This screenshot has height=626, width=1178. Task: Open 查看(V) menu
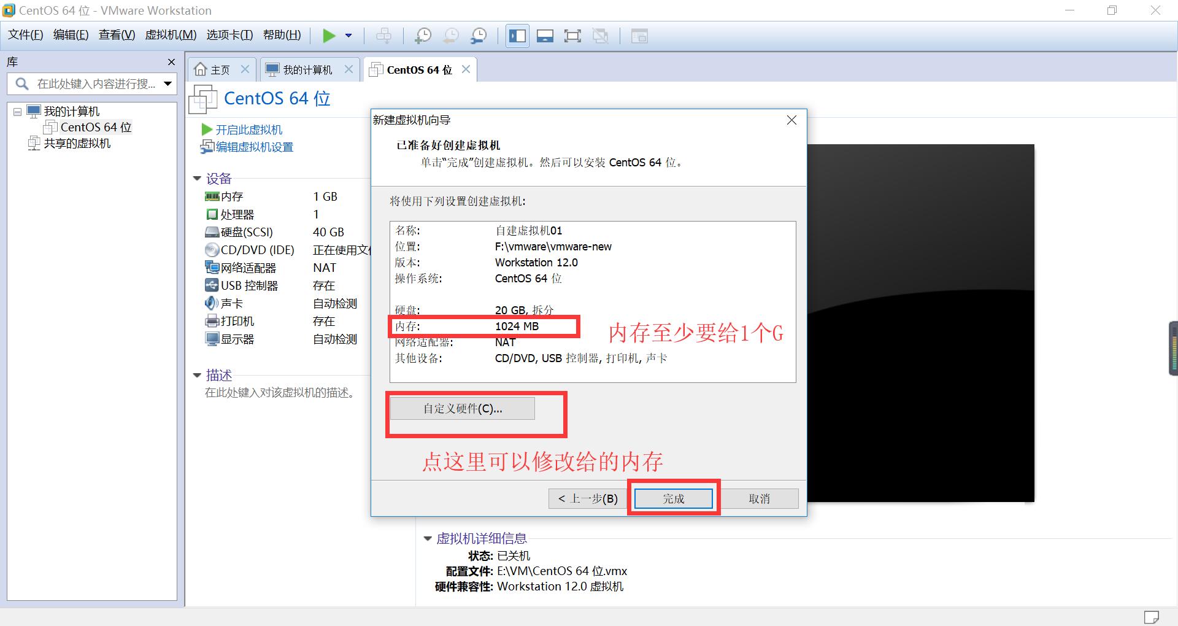(117, 35)
